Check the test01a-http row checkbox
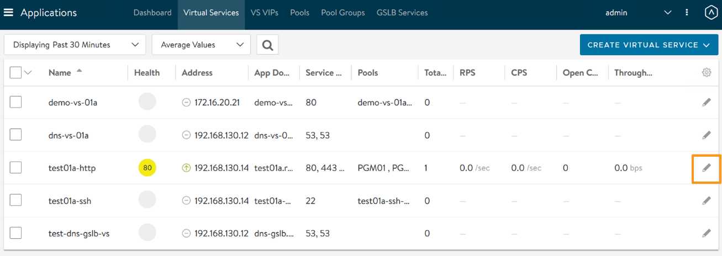This screenshot has height=256, width=722. 15,168
